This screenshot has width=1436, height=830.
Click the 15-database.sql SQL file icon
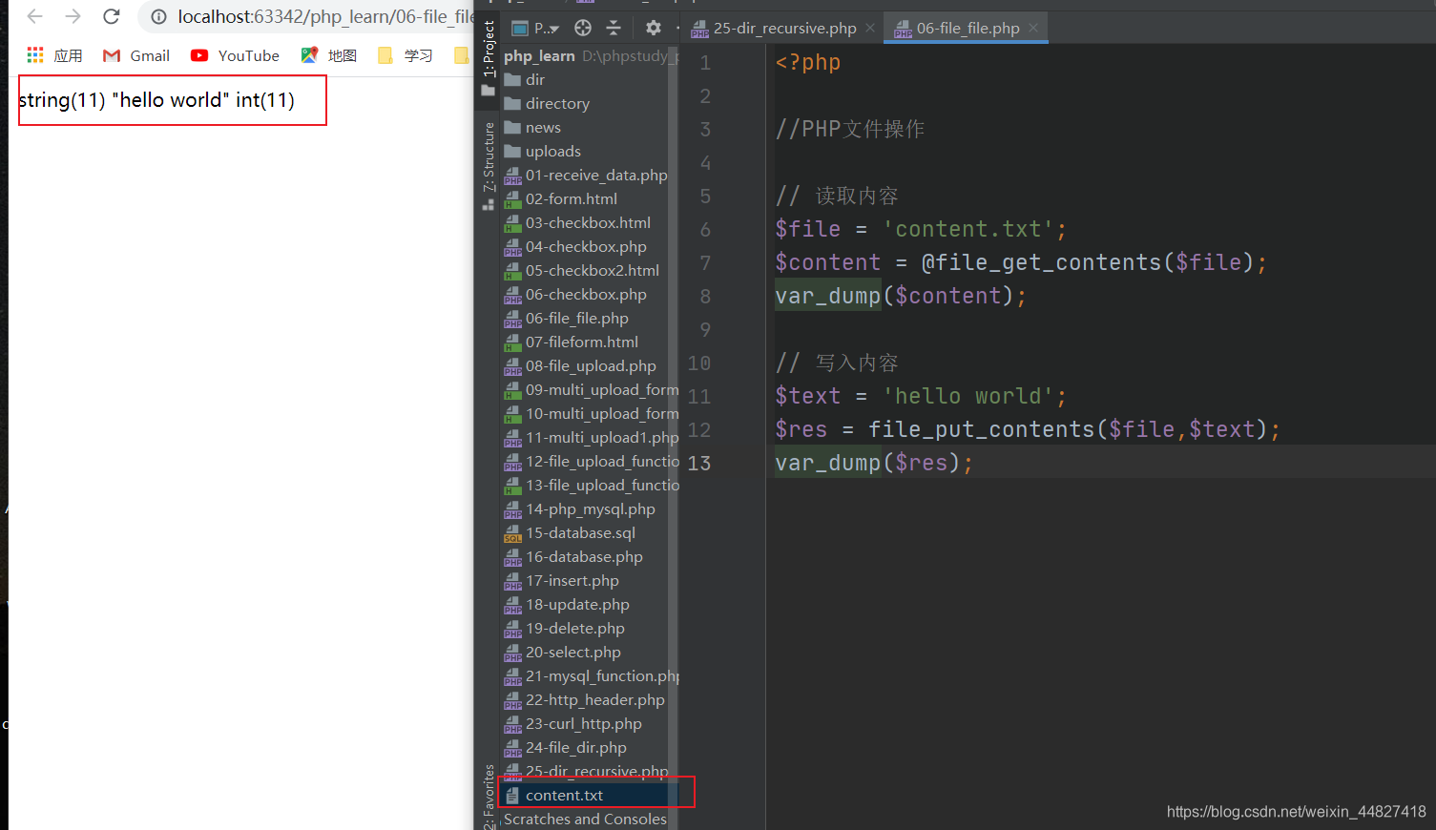[513, 533]
